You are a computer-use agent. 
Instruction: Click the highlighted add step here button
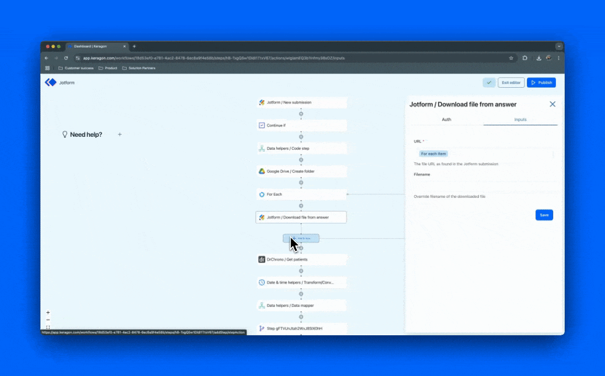click(x=301, y=238)
